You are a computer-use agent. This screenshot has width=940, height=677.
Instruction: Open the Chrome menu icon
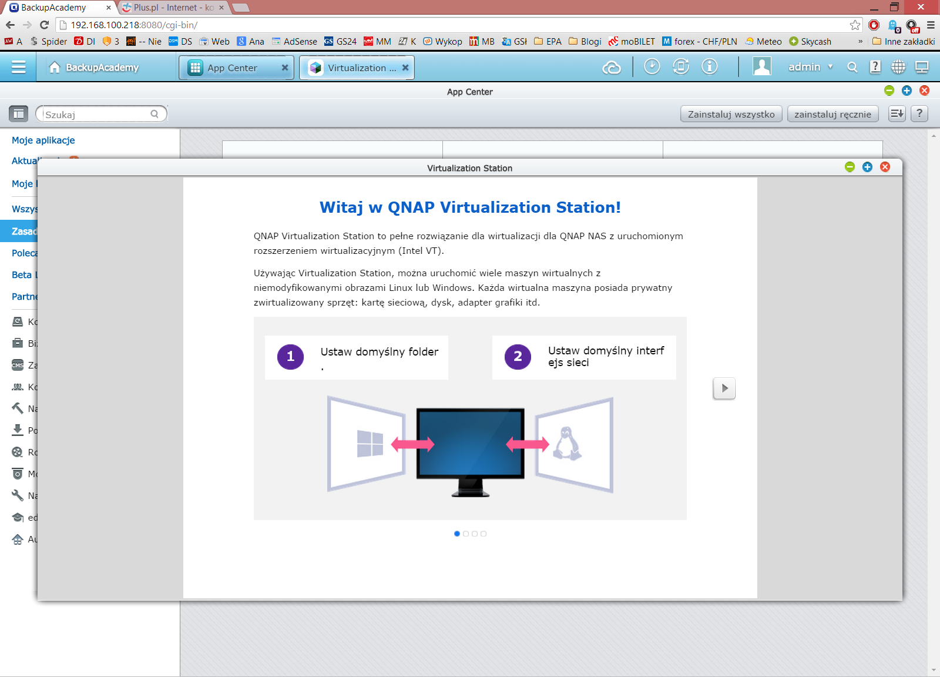click(931, 25)
